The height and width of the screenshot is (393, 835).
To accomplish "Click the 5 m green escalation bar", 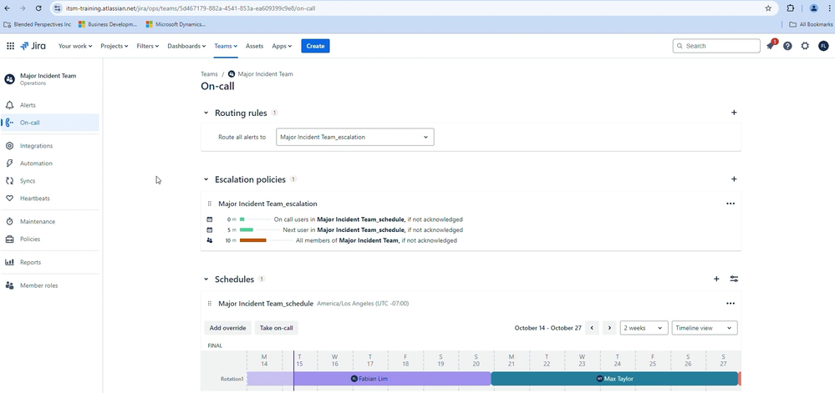I will point(247,229).
